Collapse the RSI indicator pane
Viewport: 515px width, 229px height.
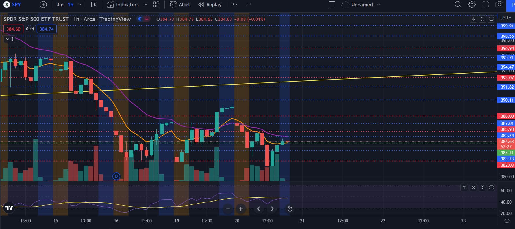tap(482, 187)
